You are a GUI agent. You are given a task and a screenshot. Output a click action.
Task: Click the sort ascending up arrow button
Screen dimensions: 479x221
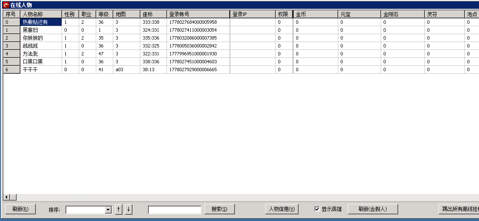[x=119, y=209]
